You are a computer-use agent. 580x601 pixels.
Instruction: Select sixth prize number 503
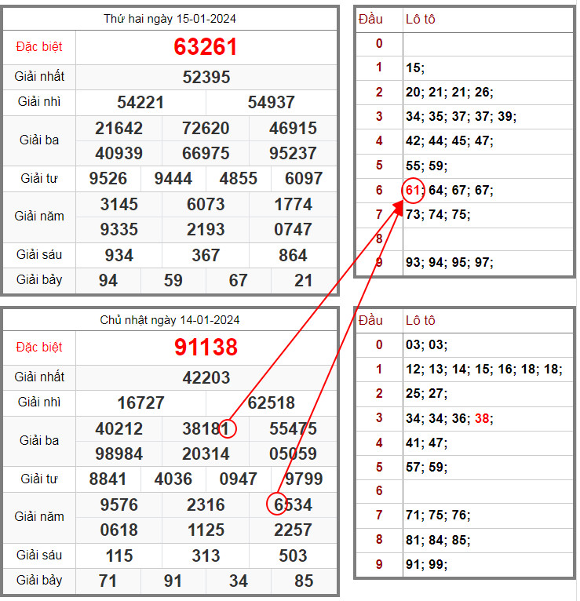[x=293, y=555]
